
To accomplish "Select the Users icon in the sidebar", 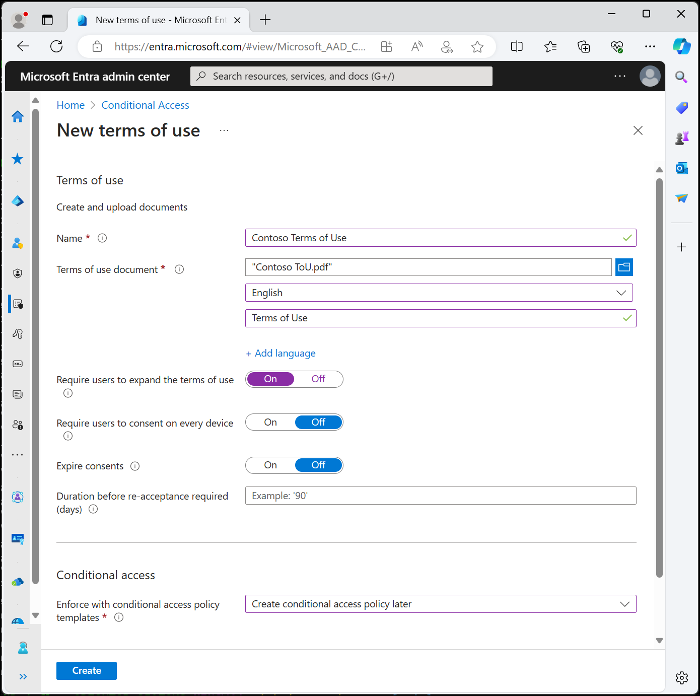I will click(18, 243).
